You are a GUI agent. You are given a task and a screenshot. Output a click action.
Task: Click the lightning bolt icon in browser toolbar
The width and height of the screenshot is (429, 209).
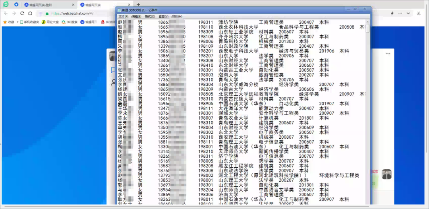[x=392, y=13]
